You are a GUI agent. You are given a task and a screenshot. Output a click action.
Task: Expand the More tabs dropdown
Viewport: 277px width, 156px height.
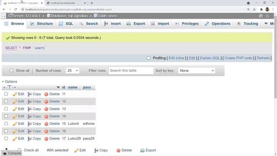pos(269,23)
